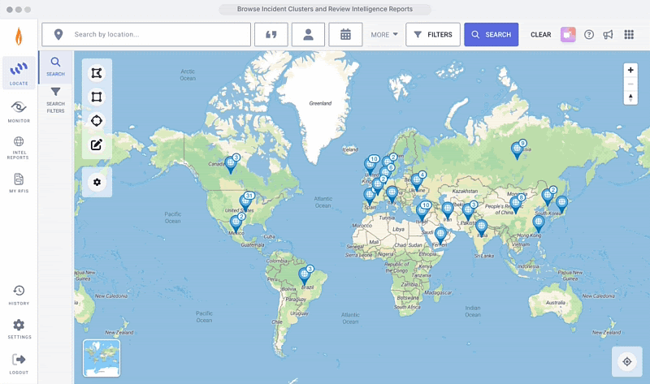Click the quotation marks keyword button

tap(271, 35)
